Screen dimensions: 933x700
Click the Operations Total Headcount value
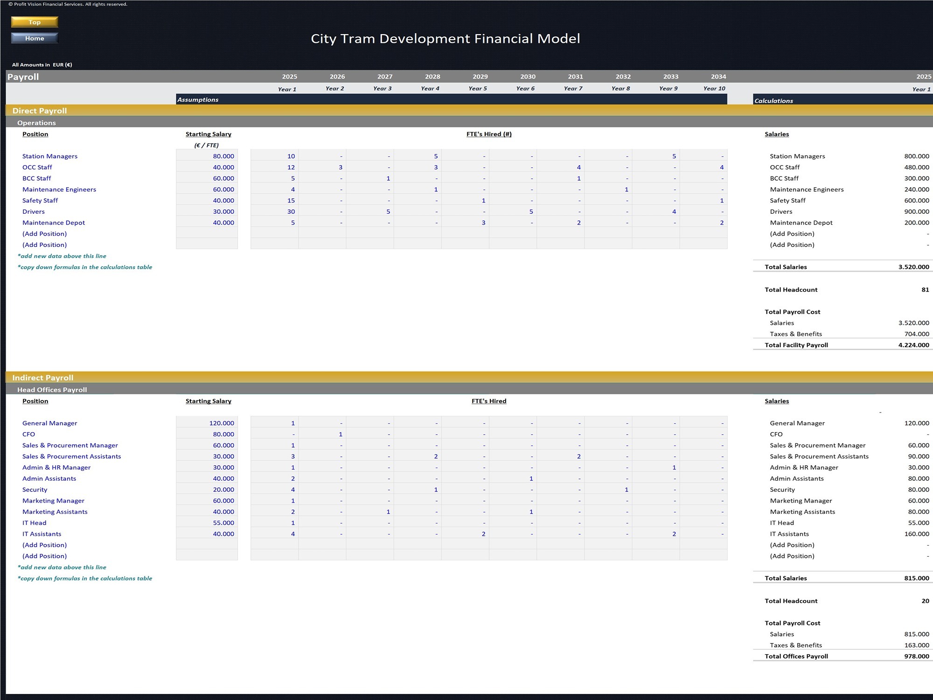925,290
